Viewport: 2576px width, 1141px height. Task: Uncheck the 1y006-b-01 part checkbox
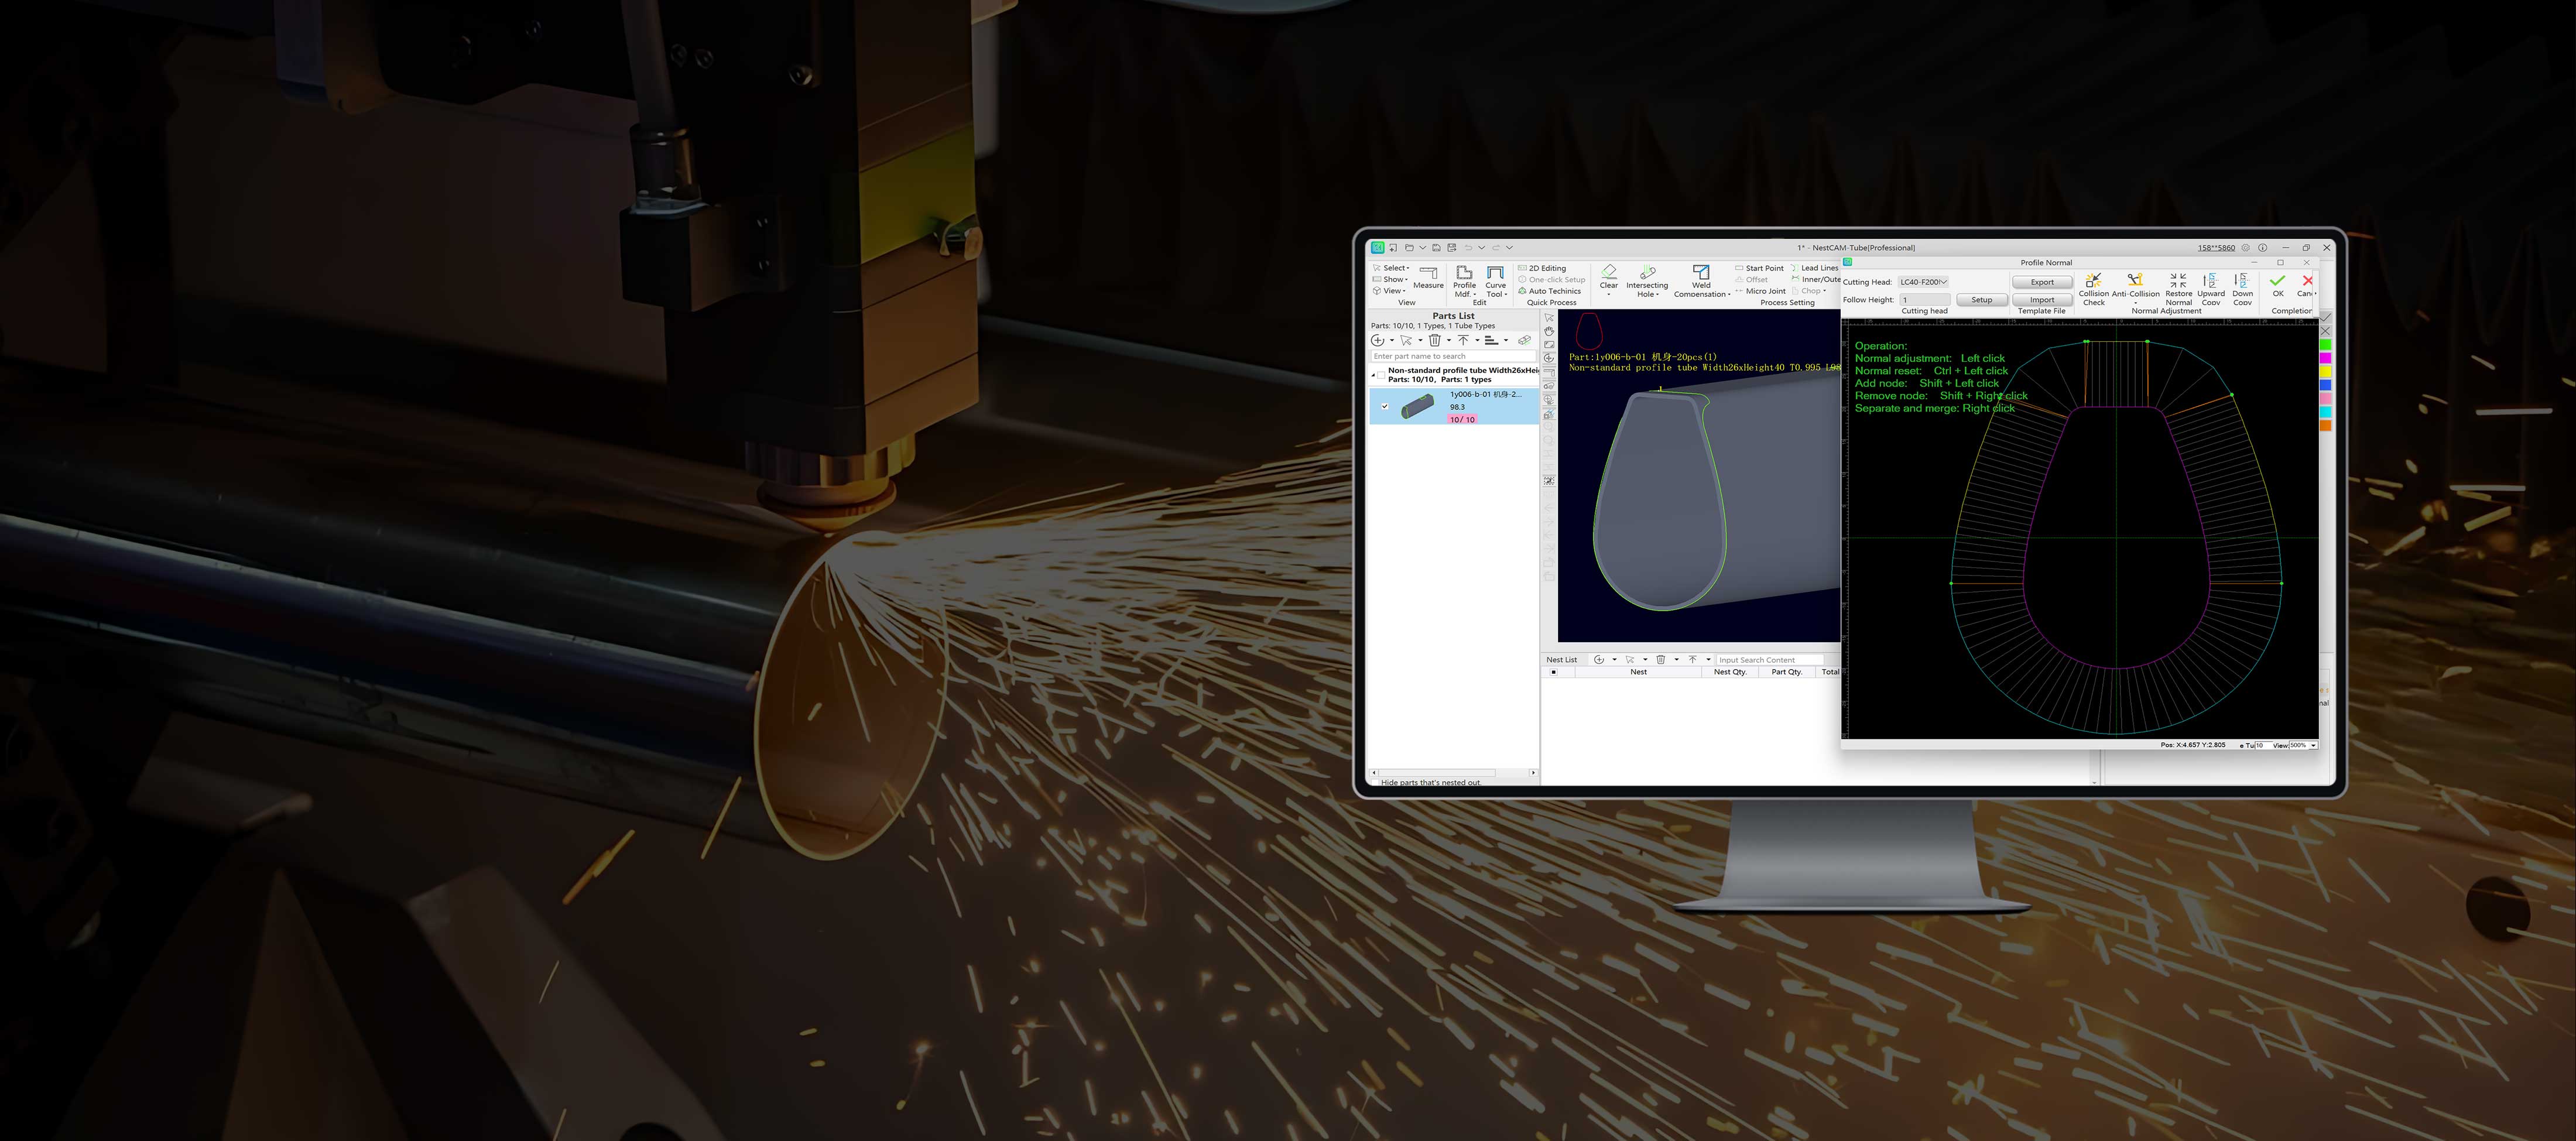click(1385, 406)
